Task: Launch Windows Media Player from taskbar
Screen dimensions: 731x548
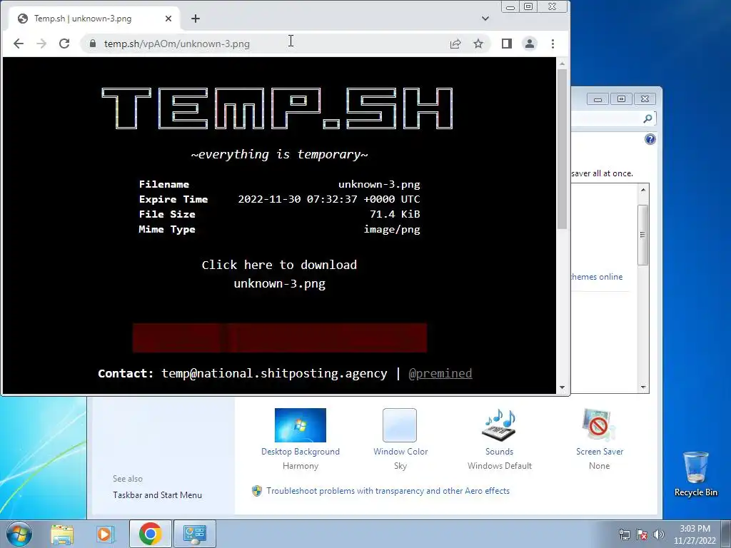Action: [x=106, y=534]
